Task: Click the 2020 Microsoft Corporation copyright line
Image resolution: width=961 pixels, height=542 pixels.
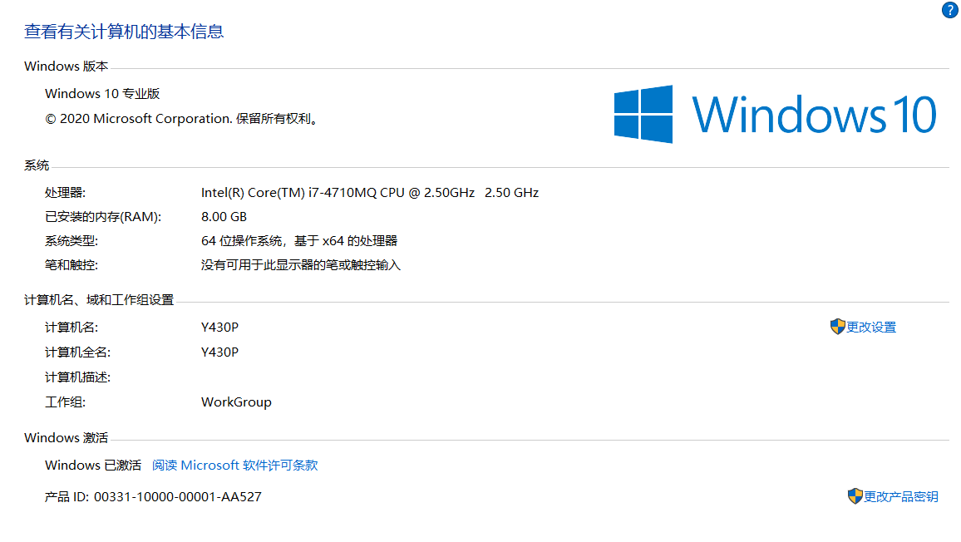Action: [x=182, y=119]
